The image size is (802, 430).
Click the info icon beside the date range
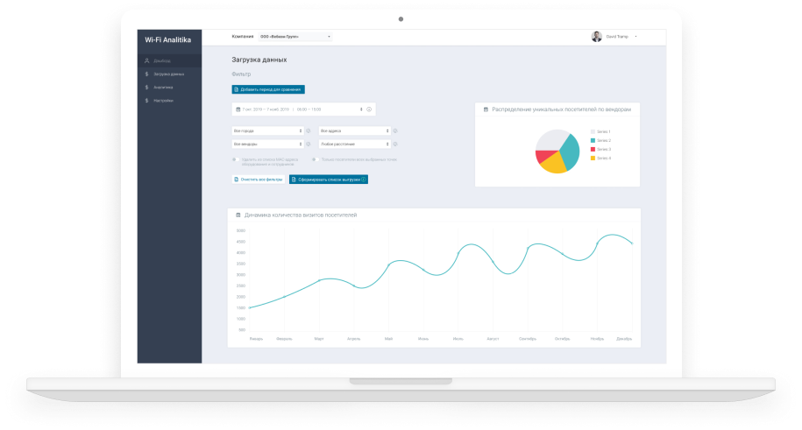369,109
